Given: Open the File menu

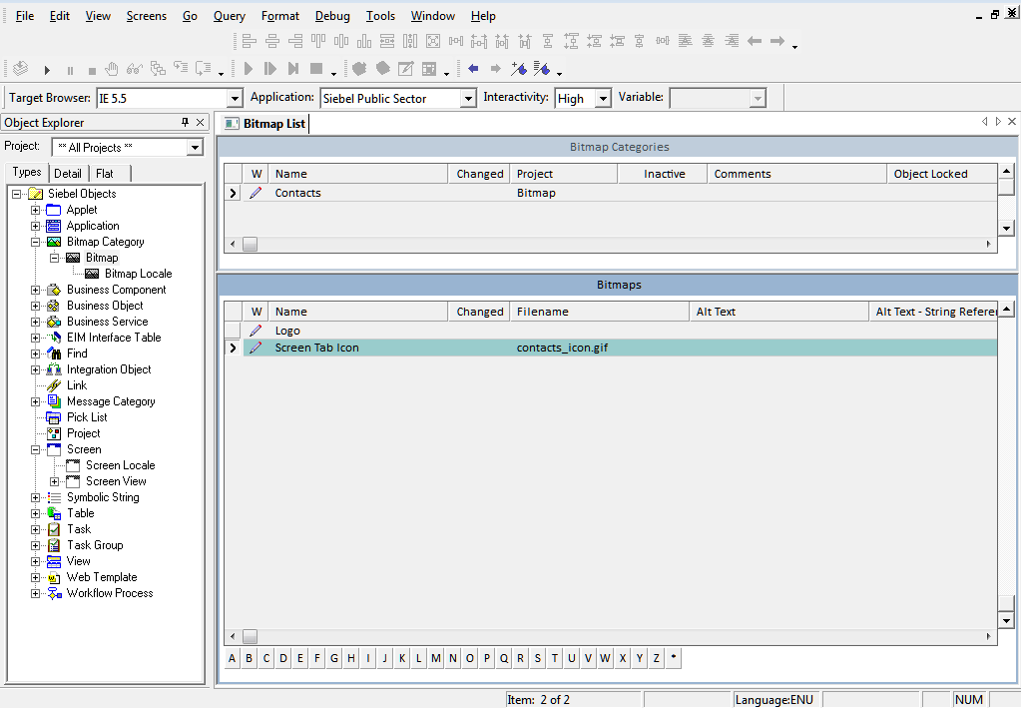Looking at the screenshot, I should 25,16.
